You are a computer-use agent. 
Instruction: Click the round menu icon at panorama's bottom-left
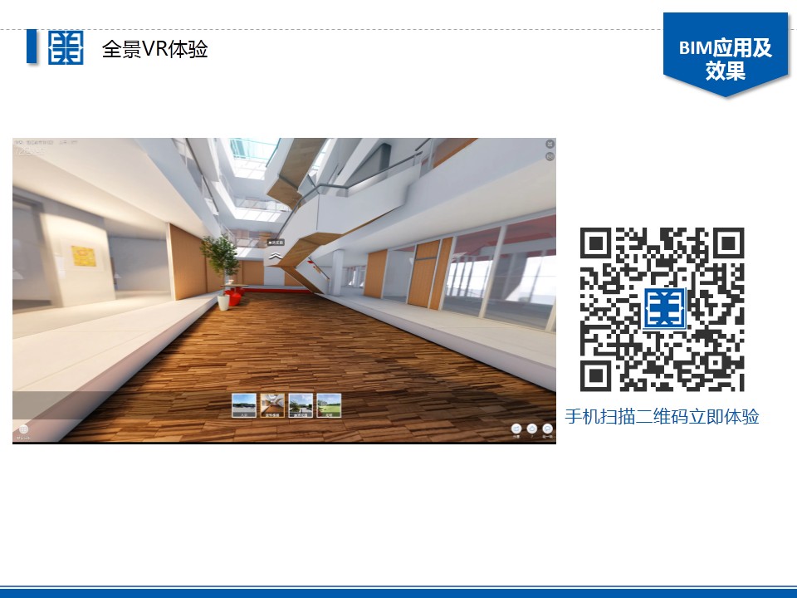pyautogui.click(x=23, y=429)
